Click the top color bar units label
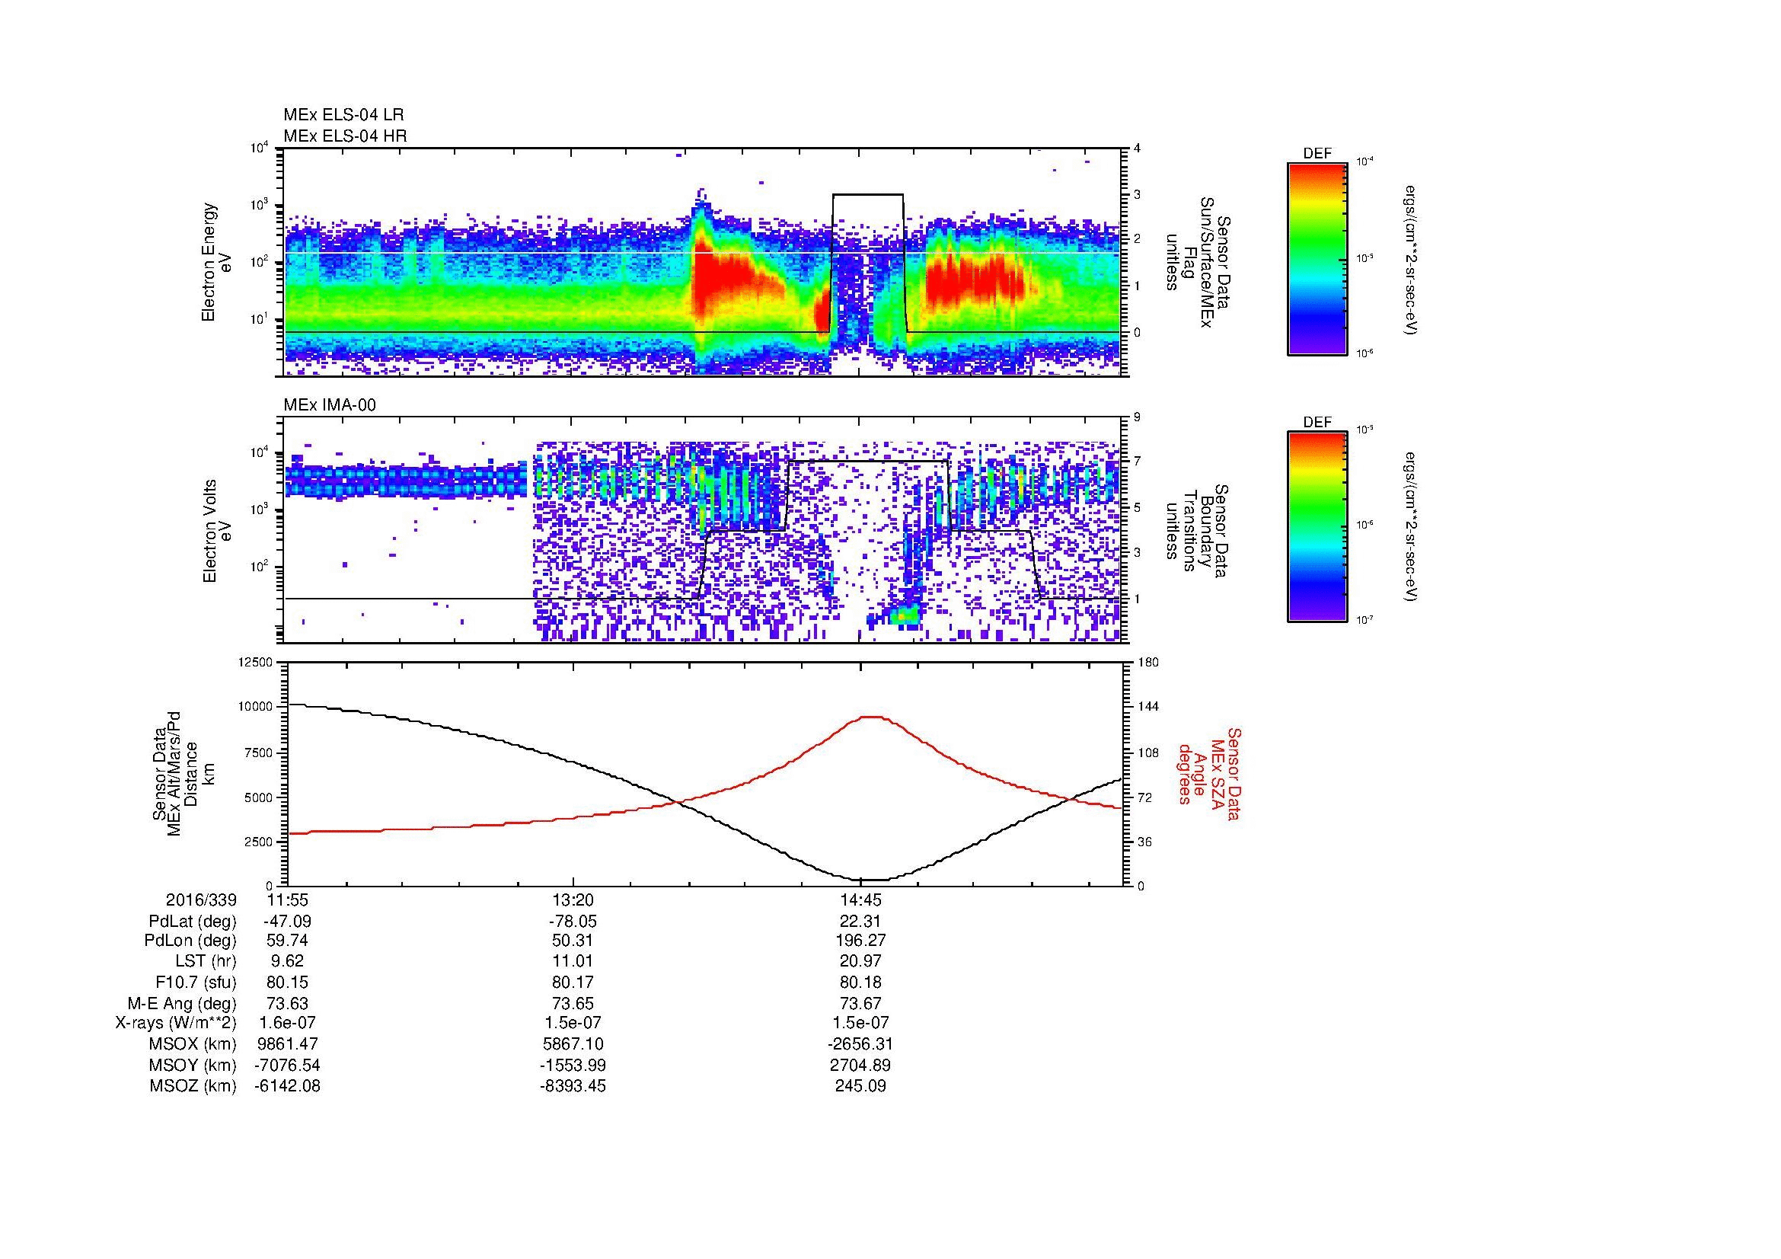Viewport: 1781px width, 1259px height. click(x=1412, y=259)
